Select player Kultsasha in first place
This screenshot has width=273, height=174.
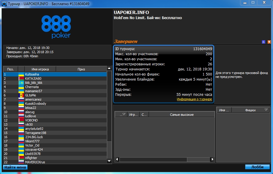[x=55, y=74]
